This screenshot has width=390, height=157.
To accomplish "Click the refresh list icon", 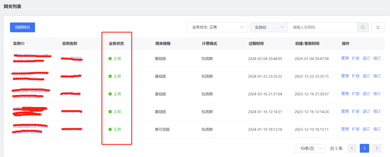I will [378, 27].
